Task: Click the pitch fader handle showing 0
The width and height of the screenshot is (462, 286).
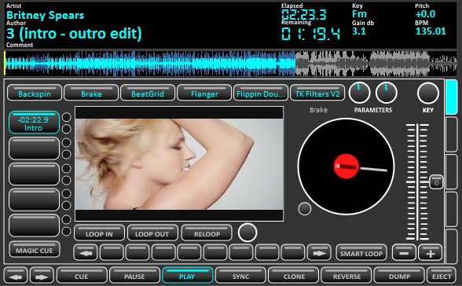Action: (436, 182)
